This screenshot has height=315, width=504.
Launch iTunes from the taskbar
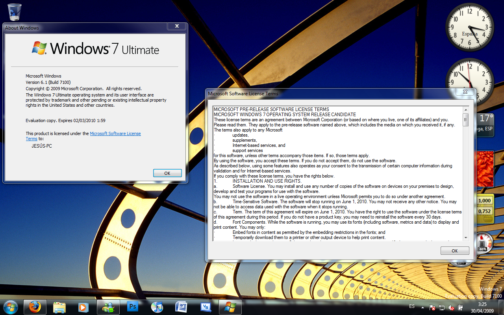[x=157, y=307]
